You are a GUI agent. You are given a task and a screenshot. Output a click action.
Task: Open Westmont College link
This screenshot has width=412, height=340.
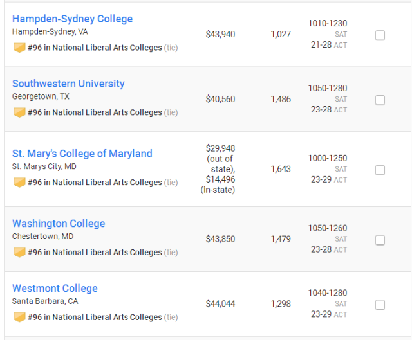(x=55, y=289)
